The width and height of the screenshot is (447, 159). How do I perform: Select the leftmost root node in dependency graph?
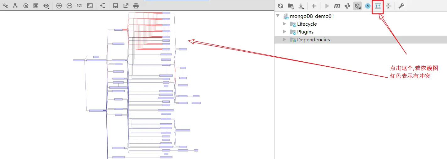coord(79,60)
